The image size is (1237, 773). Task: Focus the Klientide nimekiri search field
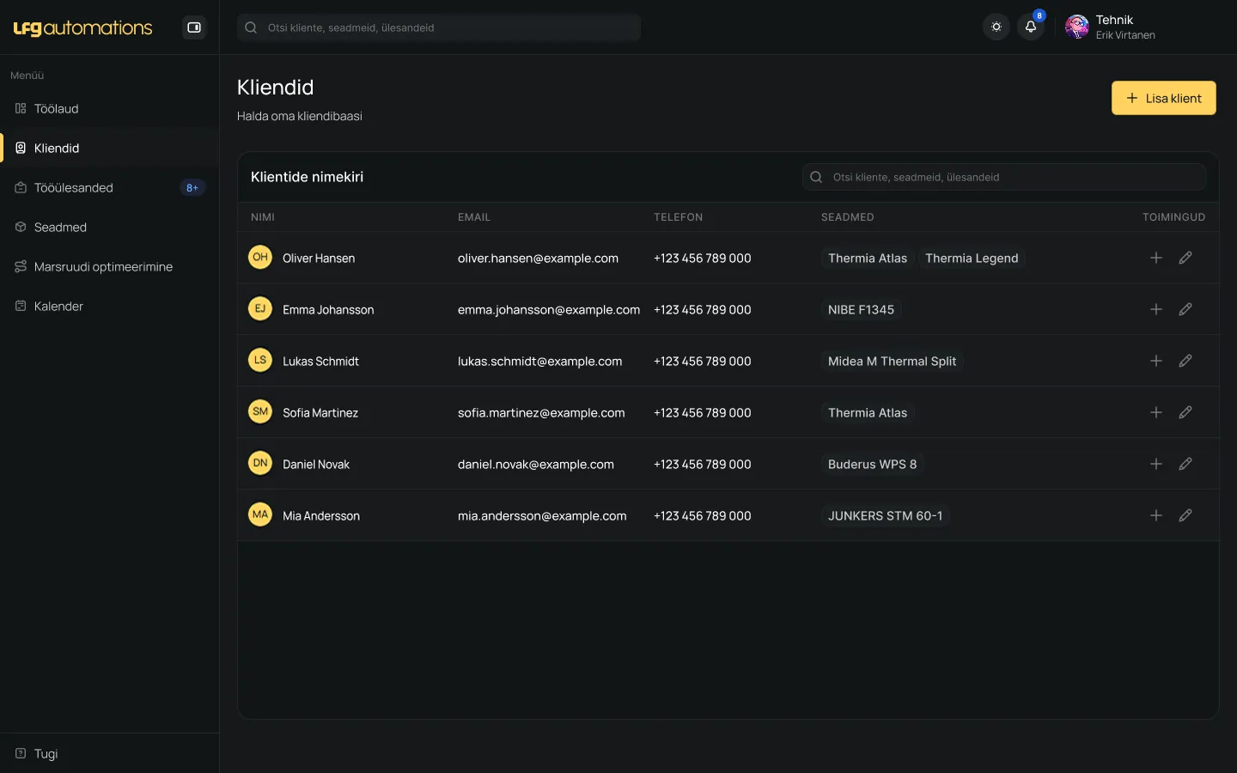pos(1004,177)
